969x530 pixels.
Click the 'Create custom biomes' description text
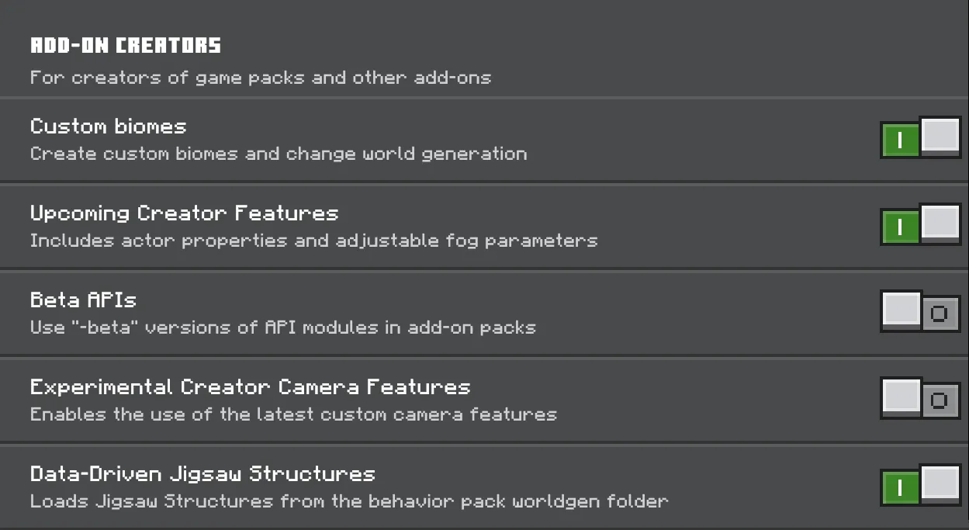coord(279,154)
